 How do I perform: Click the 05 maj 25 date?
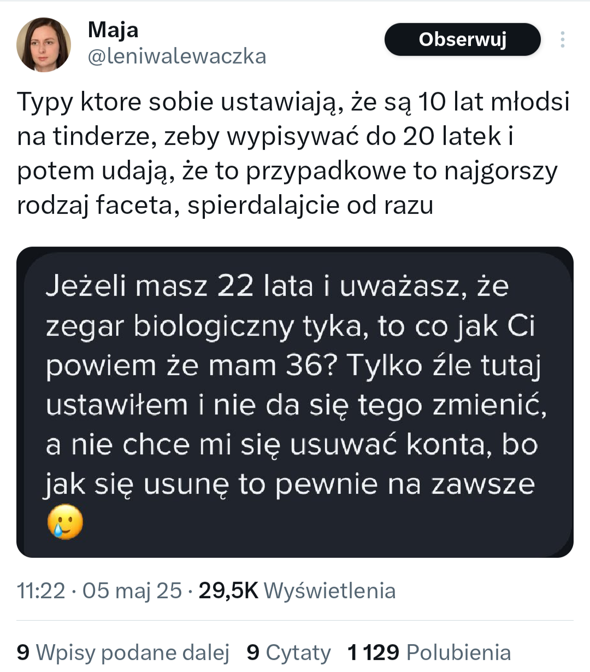pos(132,591)
